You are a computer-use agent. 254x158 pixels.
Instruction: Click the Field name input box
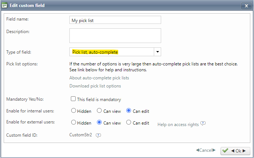point(115,20)
